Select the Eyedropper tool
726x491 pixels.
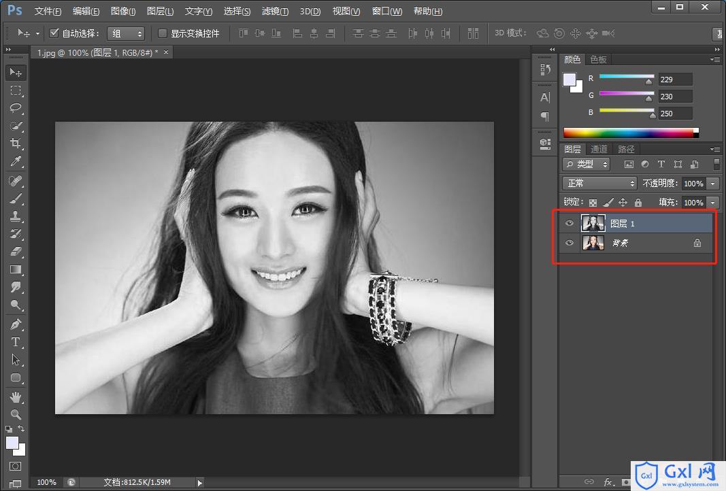coord(16,161)
